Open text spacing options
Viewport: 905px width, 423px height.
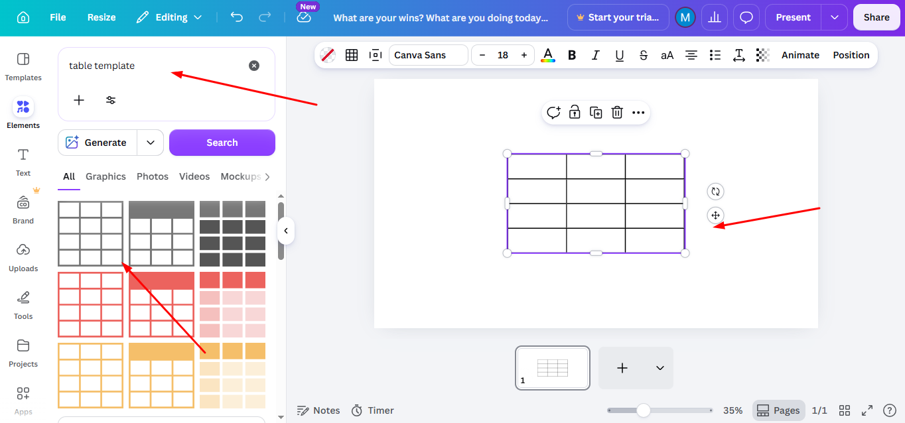pos(739,55)
